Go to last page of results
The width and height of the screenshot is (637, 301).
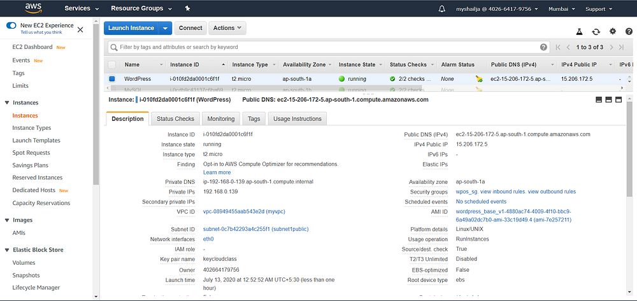click(x=621, y=47)
